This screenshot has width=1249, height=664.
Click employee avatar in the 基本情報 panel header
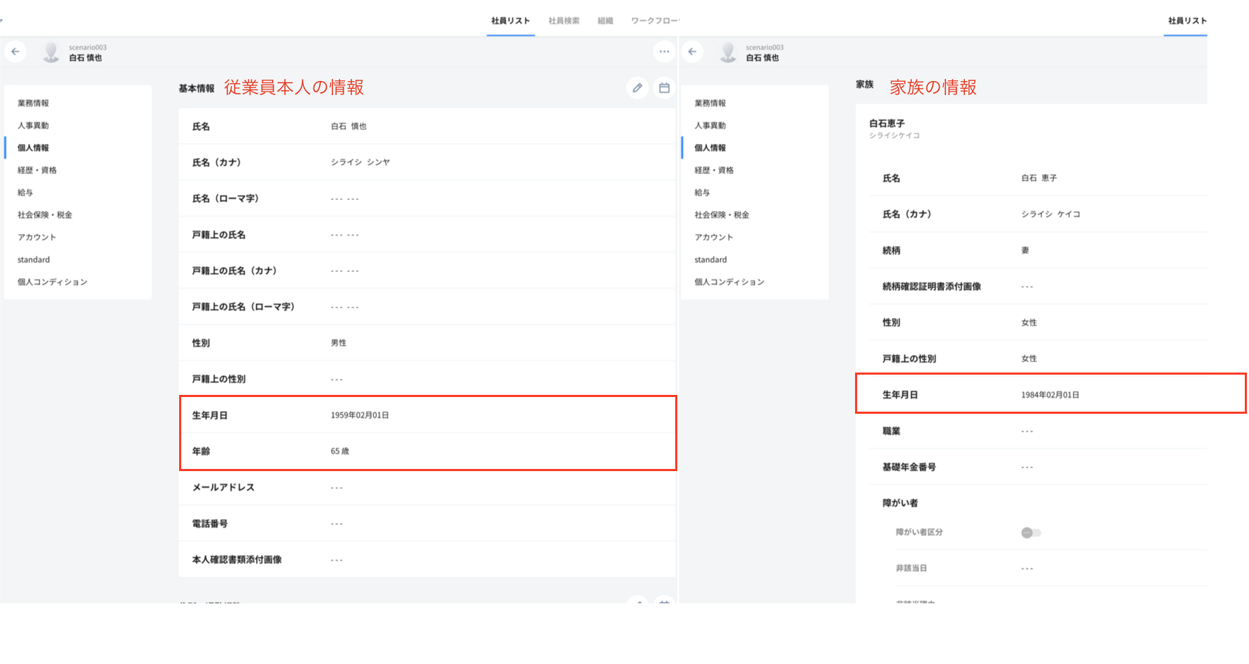point(51,52)
